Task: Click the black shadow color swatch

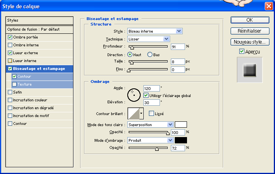Action: tap(181, 140)
